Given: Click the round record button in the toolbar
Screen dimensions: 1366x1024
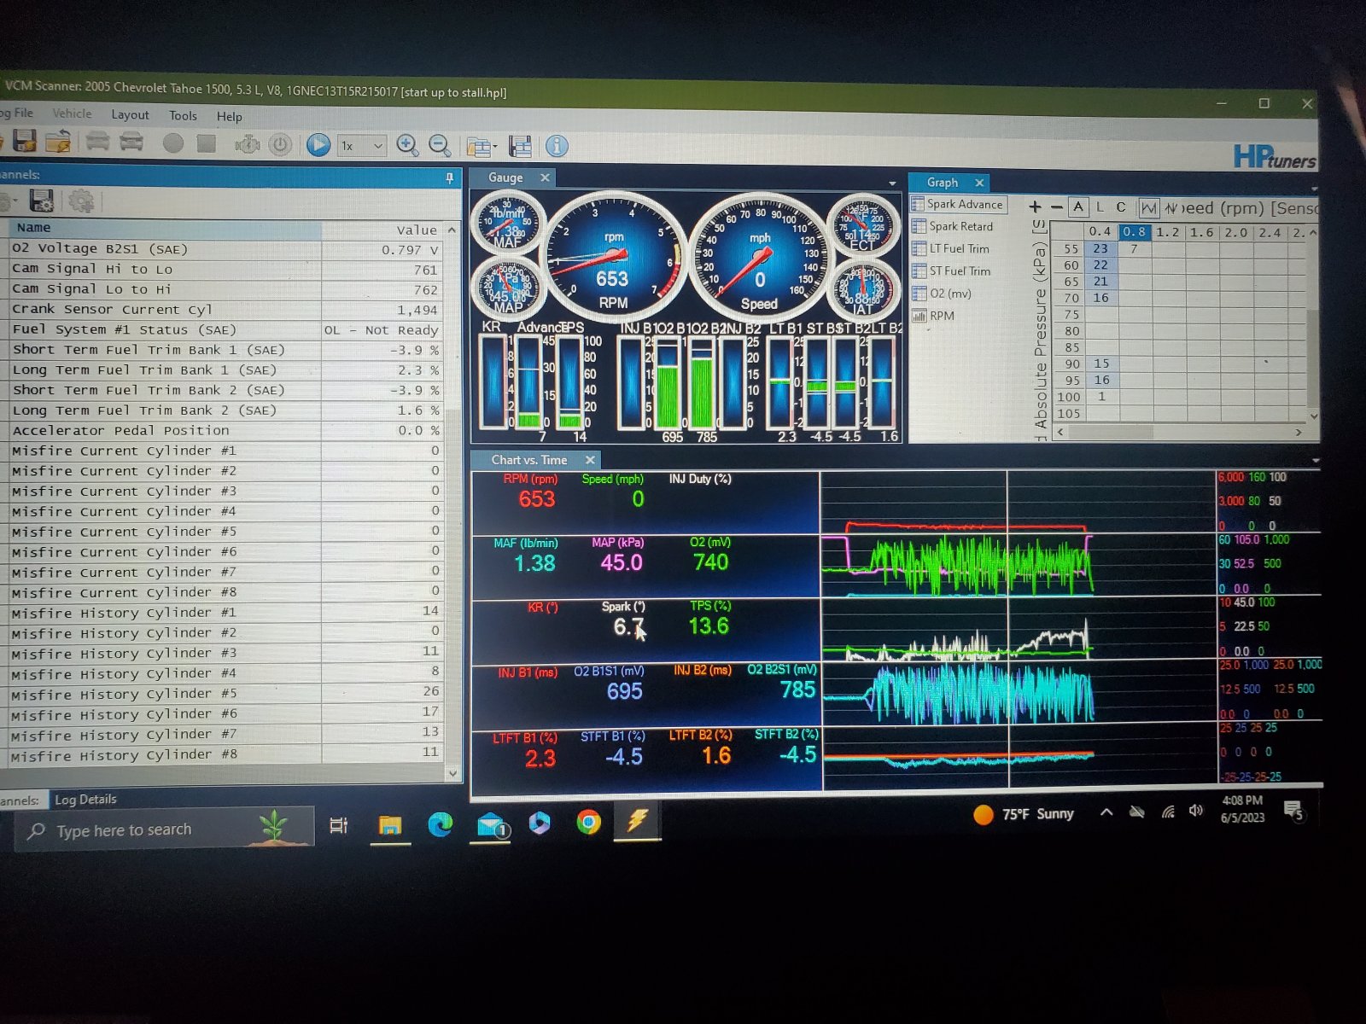Looking at the screenshot, I should [173, 143].
